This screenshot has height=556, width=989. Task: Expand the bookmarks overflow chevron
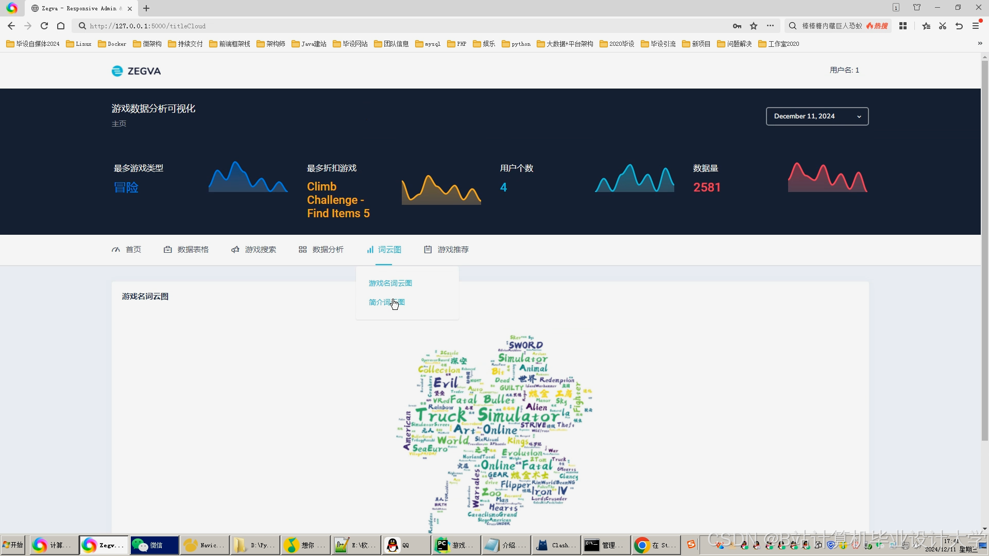(980, 44)
